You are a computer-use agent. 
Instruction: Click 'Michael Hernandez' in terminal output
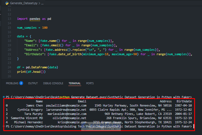pos(28,122)
